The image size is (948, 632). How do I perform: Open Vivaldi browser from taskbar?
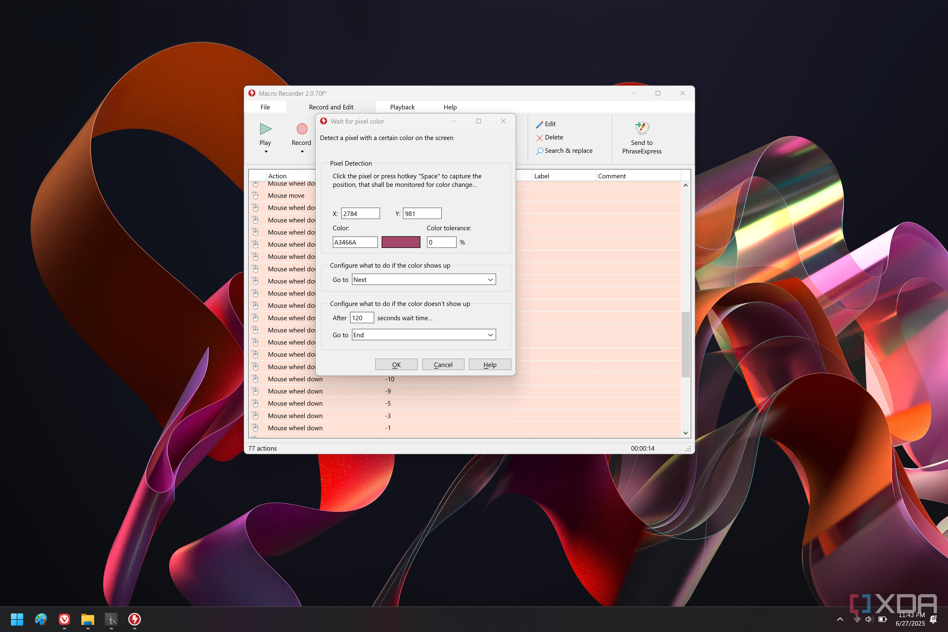click(x=64, y=620)
